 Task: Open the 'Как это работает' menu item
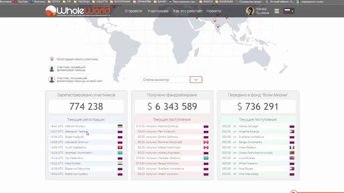pos(188,11)
